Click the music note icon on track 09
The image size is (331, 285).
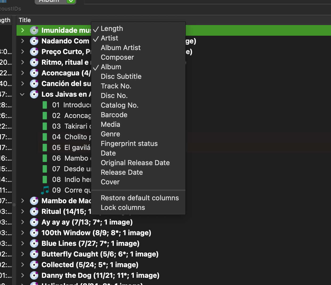(45, 190)
